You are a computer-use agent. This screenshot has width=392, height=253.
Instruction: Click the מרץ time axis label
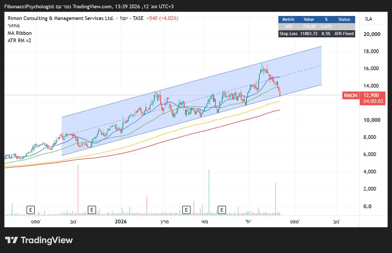(164, 222)
